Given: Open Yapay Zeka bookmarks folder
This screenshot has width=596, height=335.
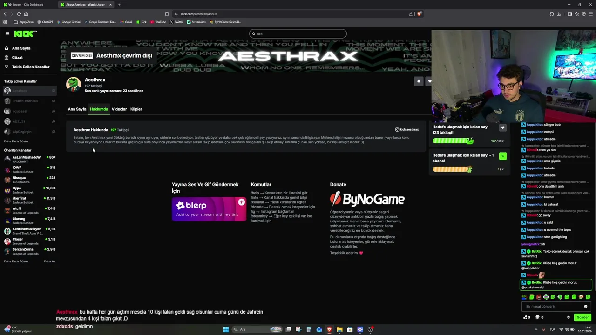Looking at the screenshot, I should click(24, 22).
